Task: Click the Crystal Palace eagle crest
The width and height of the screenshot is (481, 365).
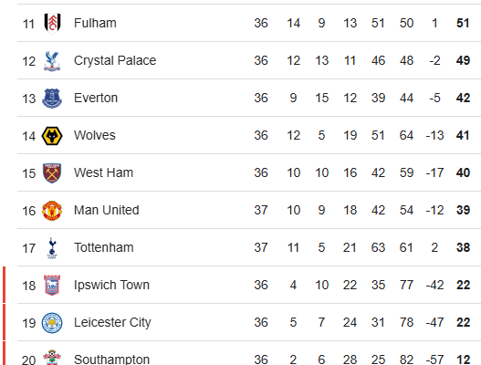Action: coord(52,61)
